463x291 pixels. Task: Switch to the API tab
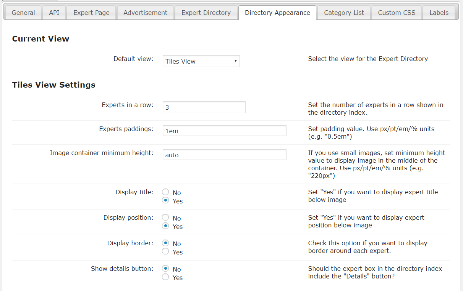click(54, 13)
